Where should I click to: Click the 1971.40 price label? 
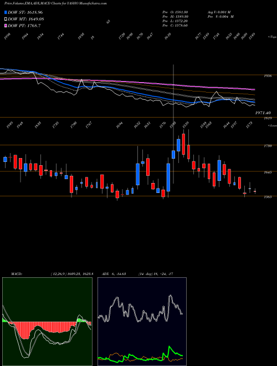[263, 113]
